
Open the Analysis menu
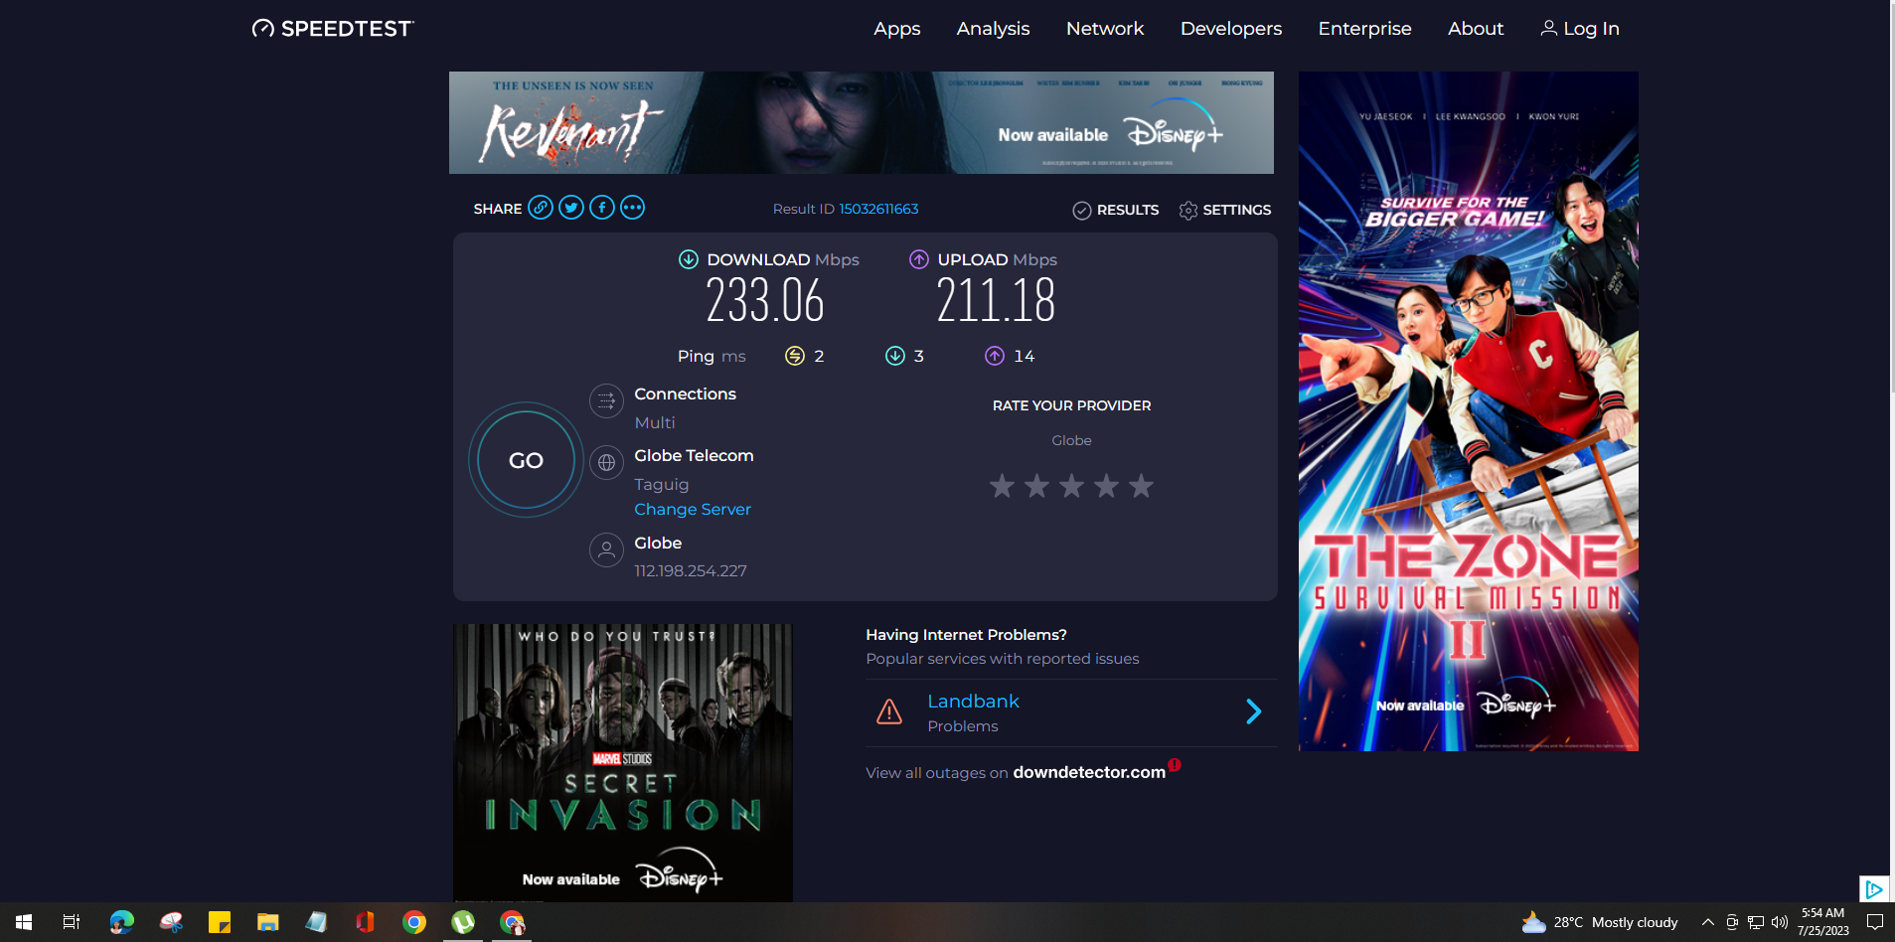click(994, 29)
